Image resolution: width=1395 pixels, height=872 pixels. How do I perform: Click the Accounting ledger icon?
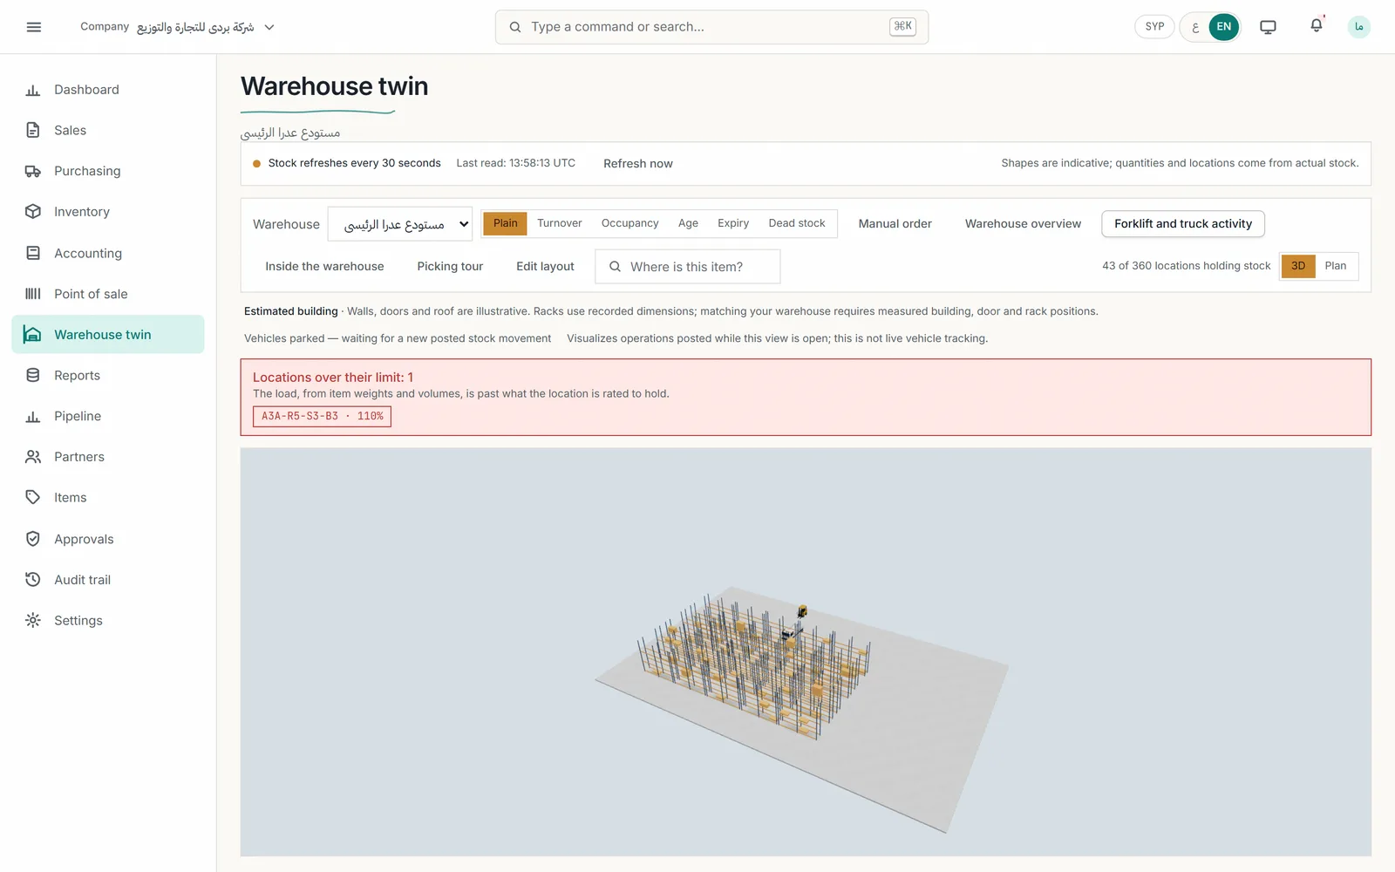(33, 253)
